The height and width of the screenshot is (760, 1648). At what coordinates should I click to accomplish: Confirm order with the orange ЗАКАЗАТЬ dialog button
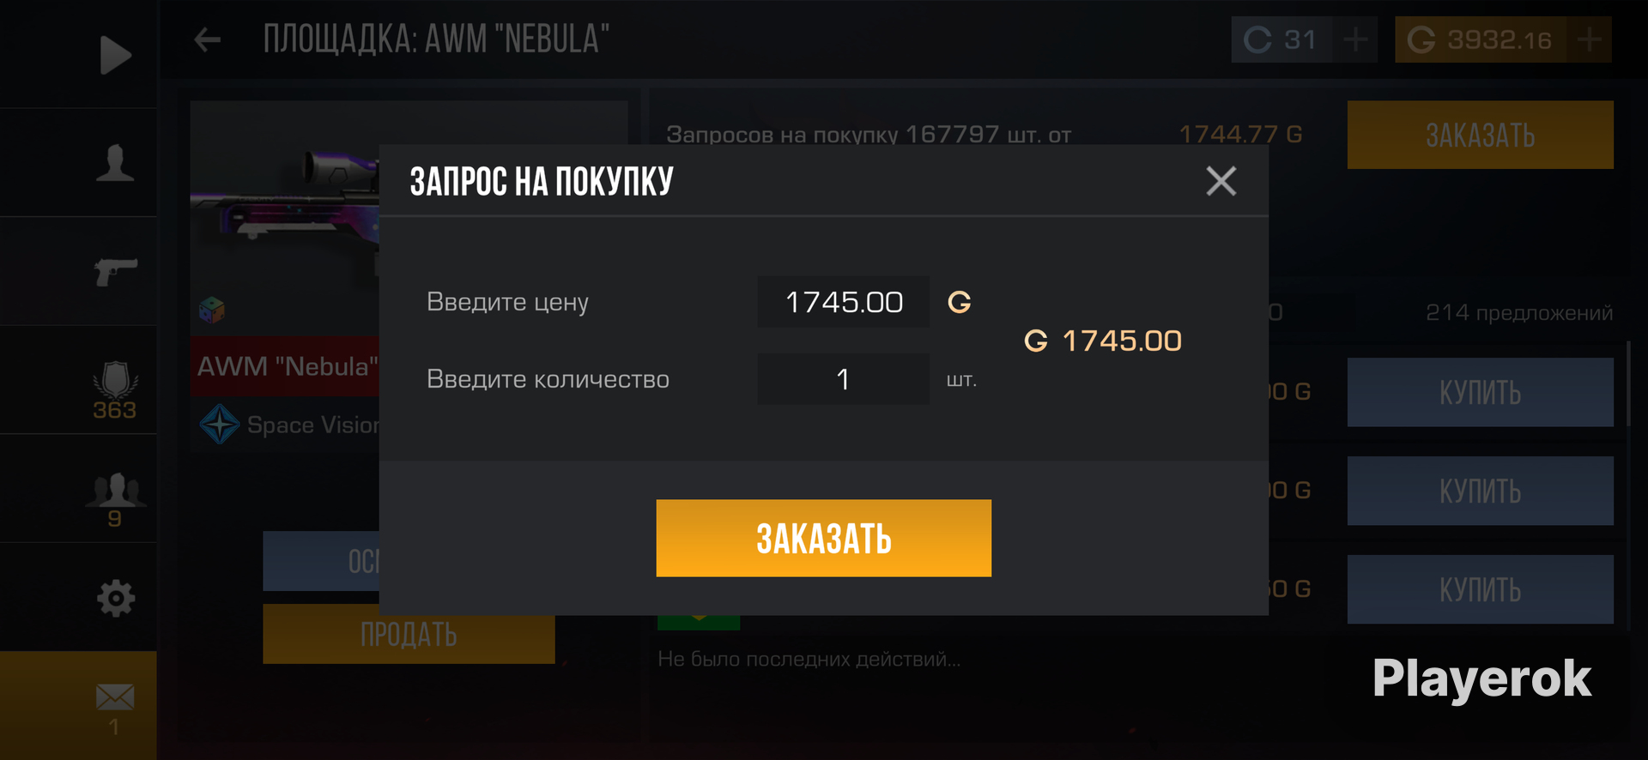tap(824, 538)
